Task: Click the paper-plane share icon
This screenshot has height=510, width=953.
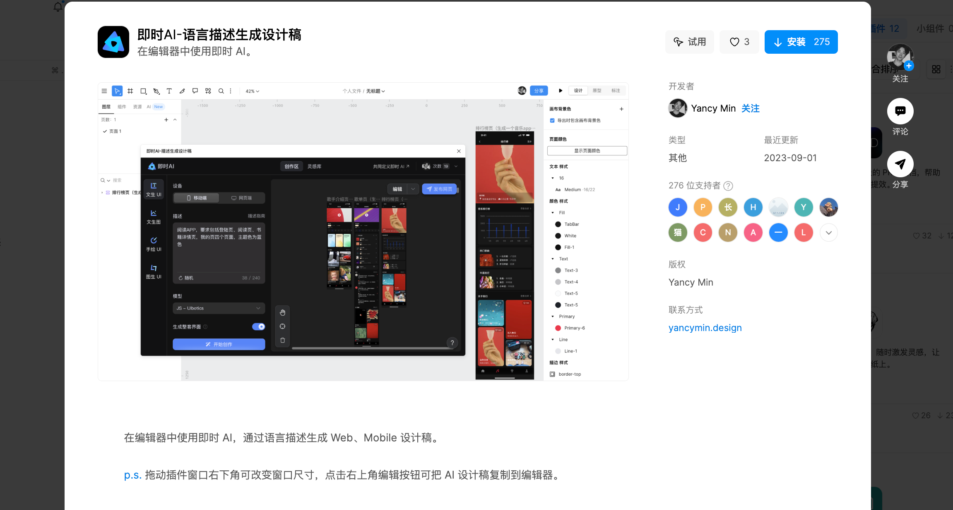Action: [x=900, y=164]
